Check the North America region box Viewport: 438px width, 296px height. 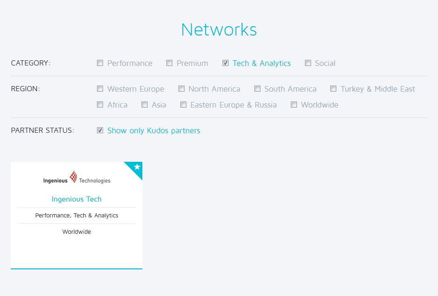(x=182, y=89)
